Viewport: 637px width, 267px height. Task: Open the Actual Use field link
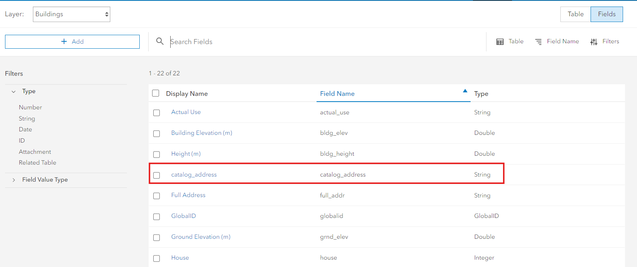186,112
